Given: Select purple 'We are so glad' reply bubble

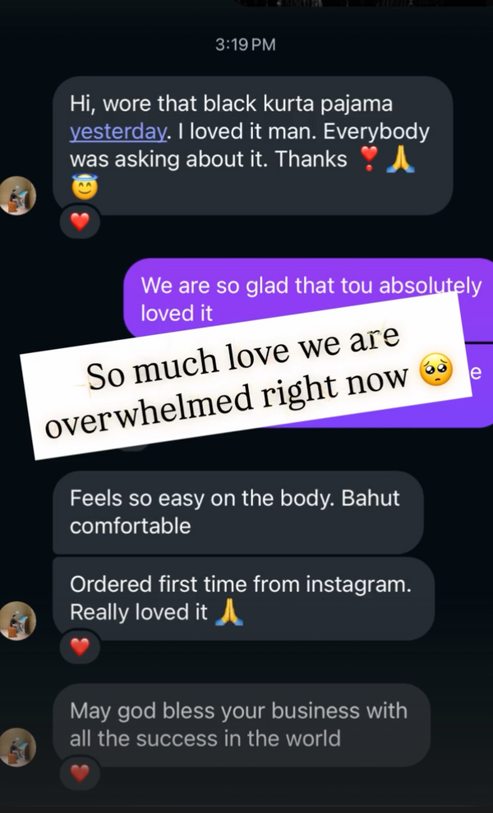Looking at the screenshot, I should 308,299.
